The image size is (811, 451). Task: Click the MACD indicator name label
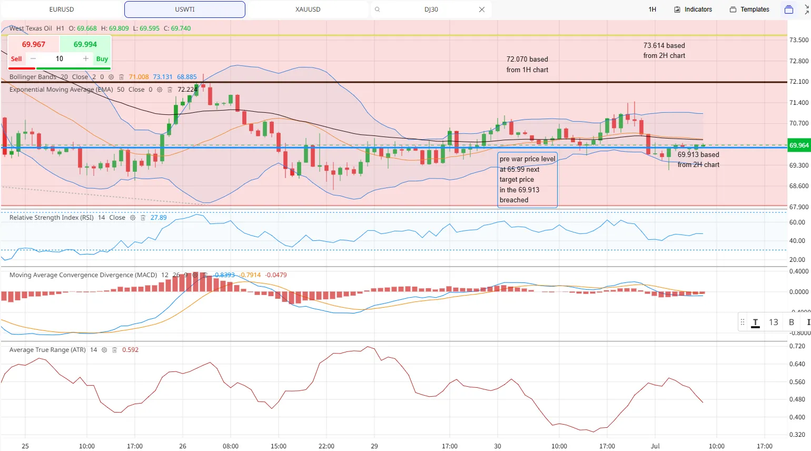pos(83,275)
